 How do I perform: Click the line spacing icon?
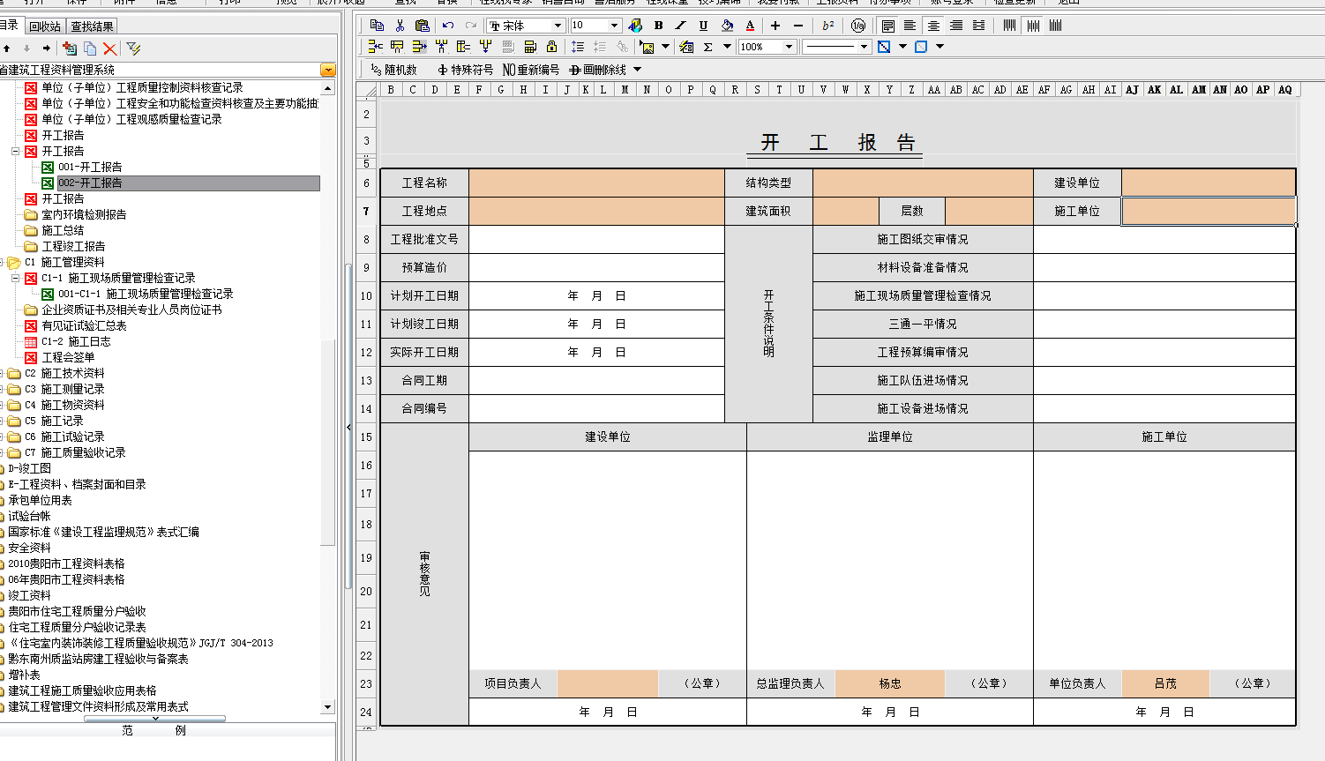click(x=578, y=47)
